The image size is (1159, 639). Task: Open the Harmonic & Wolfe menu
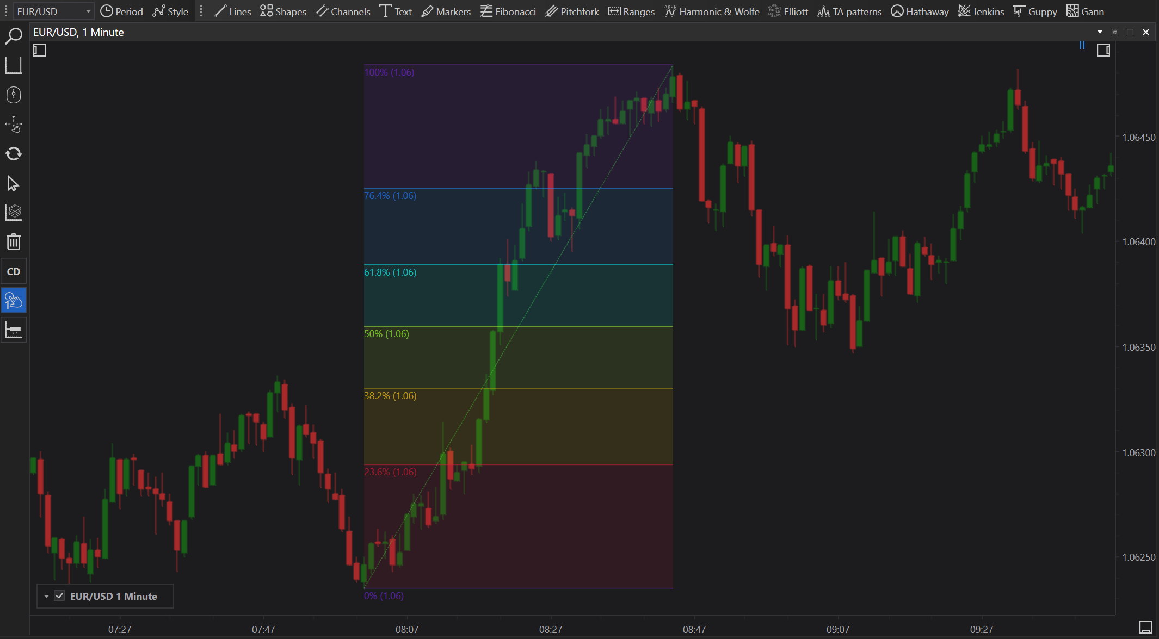712,11
